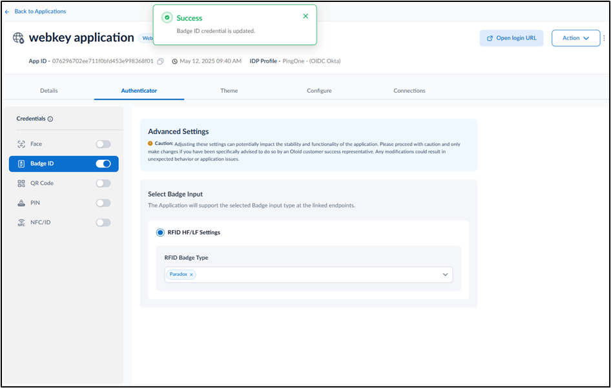This screenshot has height=388, width=611.
Task: Open the Connections tab
Action: 409,91
